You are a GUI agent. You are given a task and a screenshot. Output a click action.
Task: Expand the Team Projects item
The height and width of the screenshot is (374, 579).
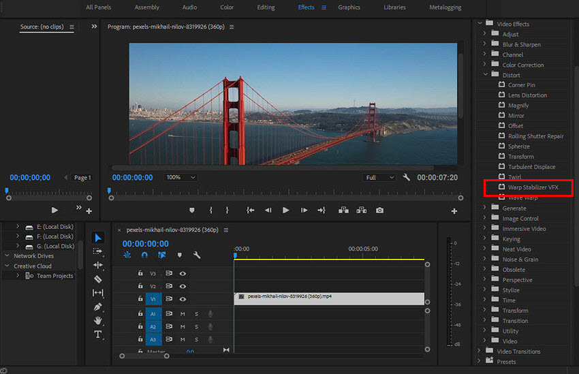click(17, 275)
